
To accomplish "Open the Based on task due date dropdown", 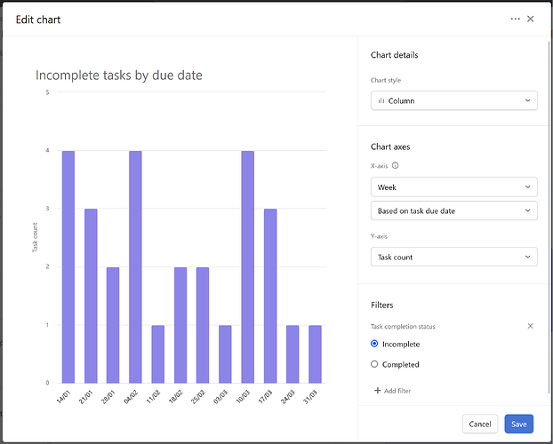I will click(x=454, y=210).
